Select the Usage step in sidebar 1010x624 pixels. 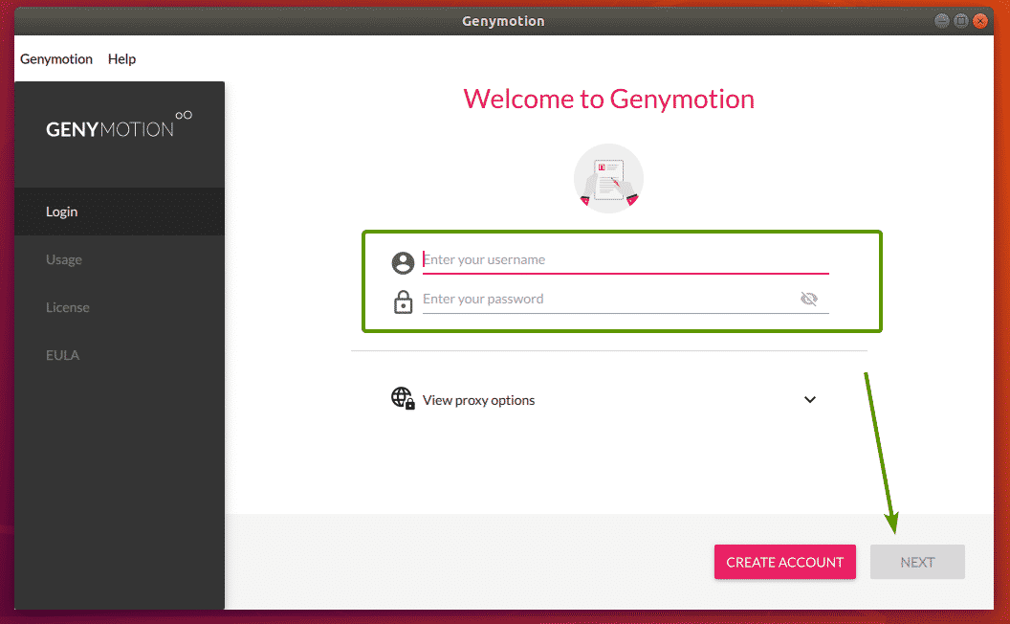pos(64,259)
